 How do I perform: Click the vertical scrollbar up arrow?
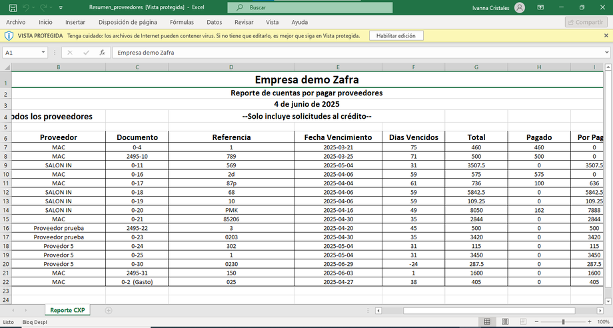point(608,67)
